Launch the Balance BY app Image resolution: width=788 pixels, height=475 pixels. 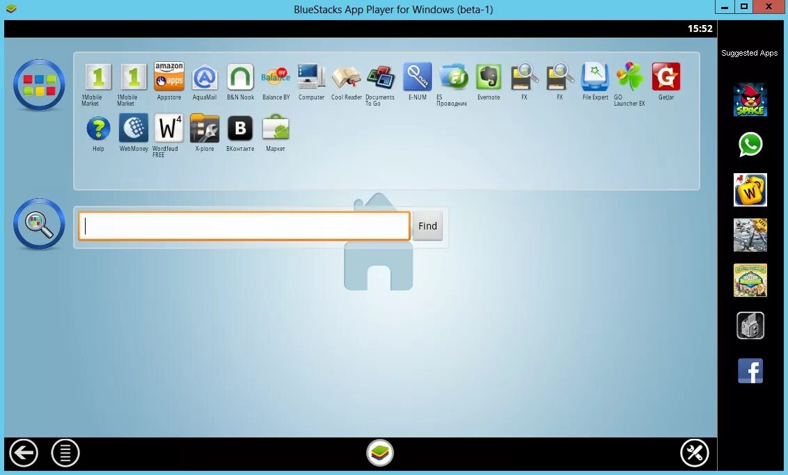click(x=276, y=77)
